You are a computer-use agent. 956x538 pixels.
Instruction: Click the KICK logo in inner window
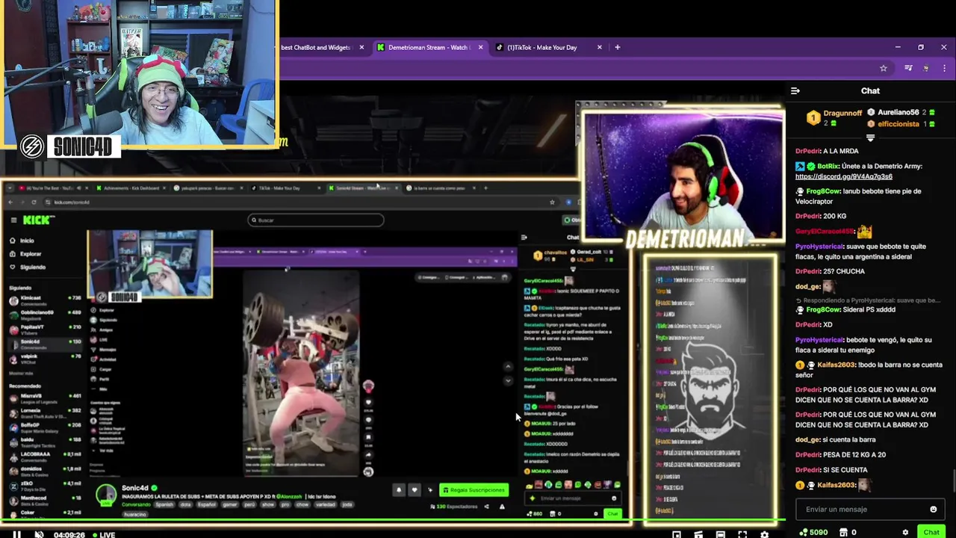coord(37,220)
